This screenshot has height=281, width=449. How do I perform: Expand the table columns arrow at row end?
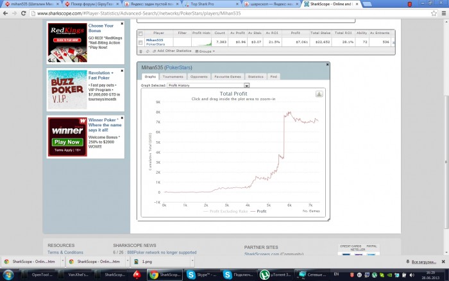[393, 42]
